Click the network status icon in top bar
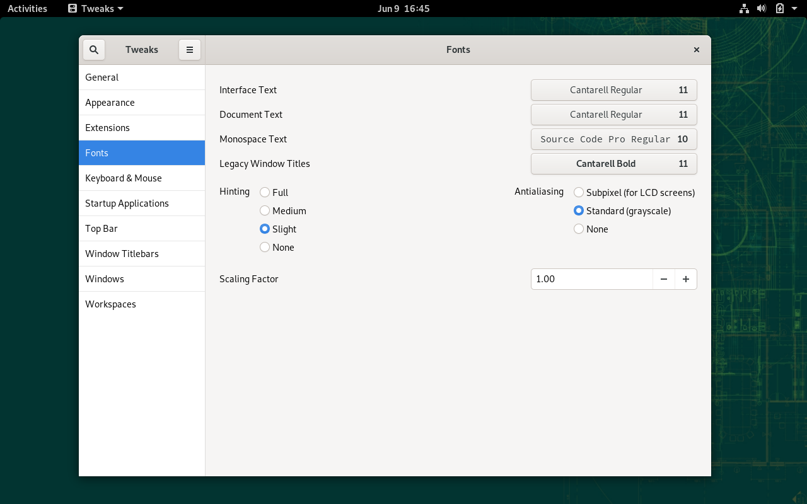This screenshot has height=504, width=807. 744,9
